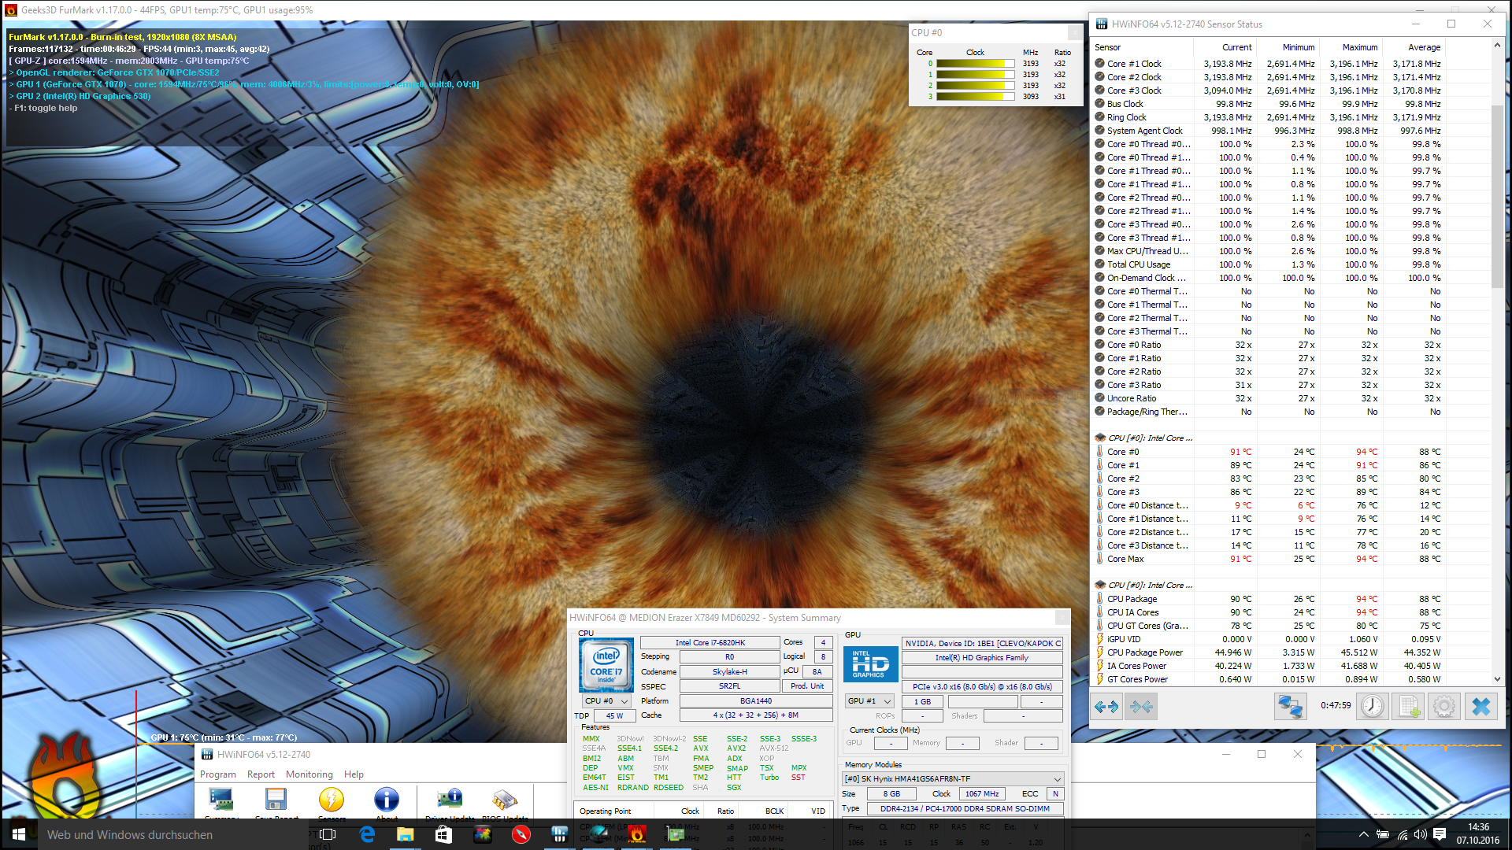The width and height of the screenshot is (1512, 850).
Task: Show hidden tray icons chevron
Action: [1363, 834]
